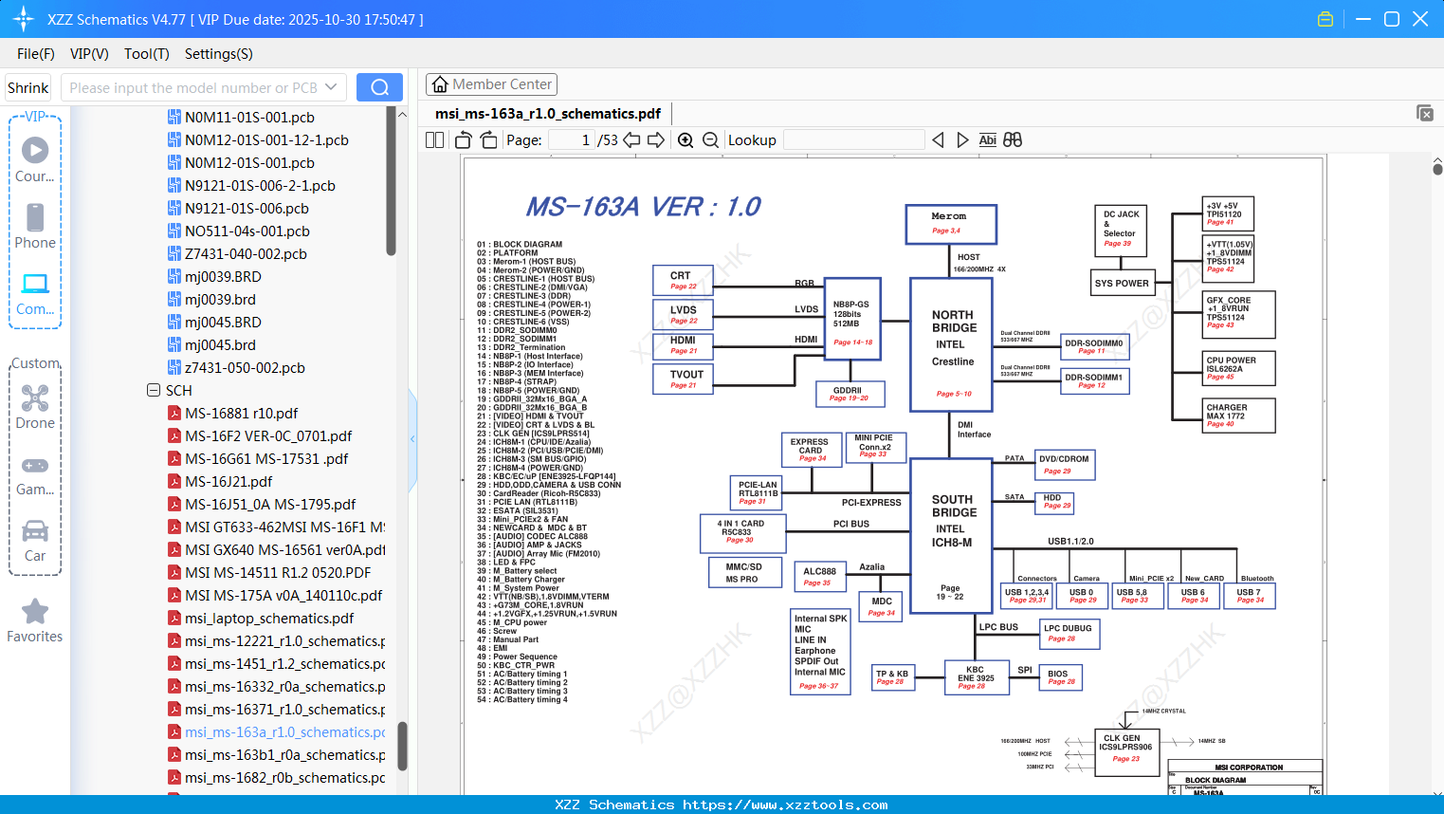Click the XZZ app logo
The image size is (1444, 814).
pos(23,19)
